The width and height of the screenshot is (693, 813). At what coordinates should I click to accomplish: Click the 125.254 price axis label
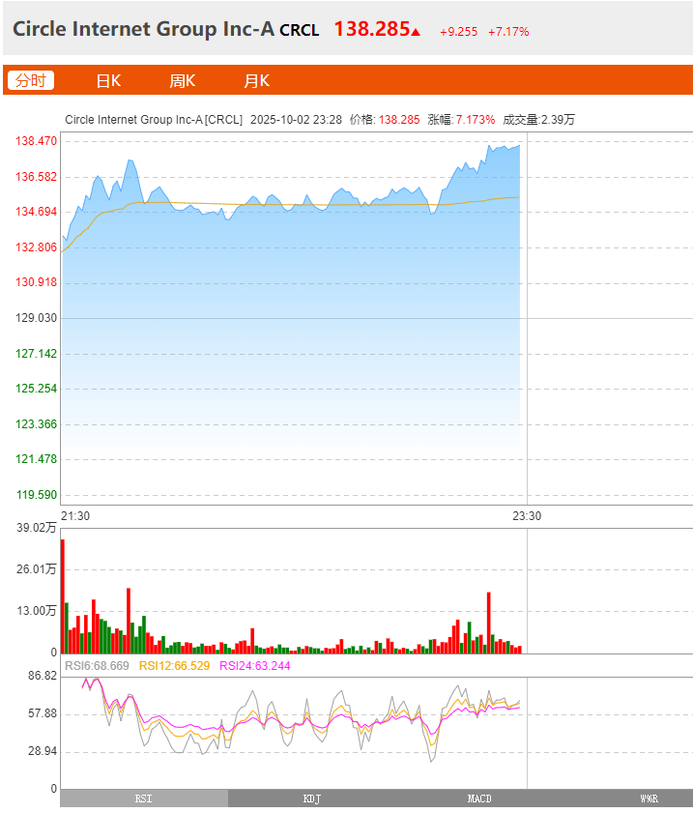point(37,389)
